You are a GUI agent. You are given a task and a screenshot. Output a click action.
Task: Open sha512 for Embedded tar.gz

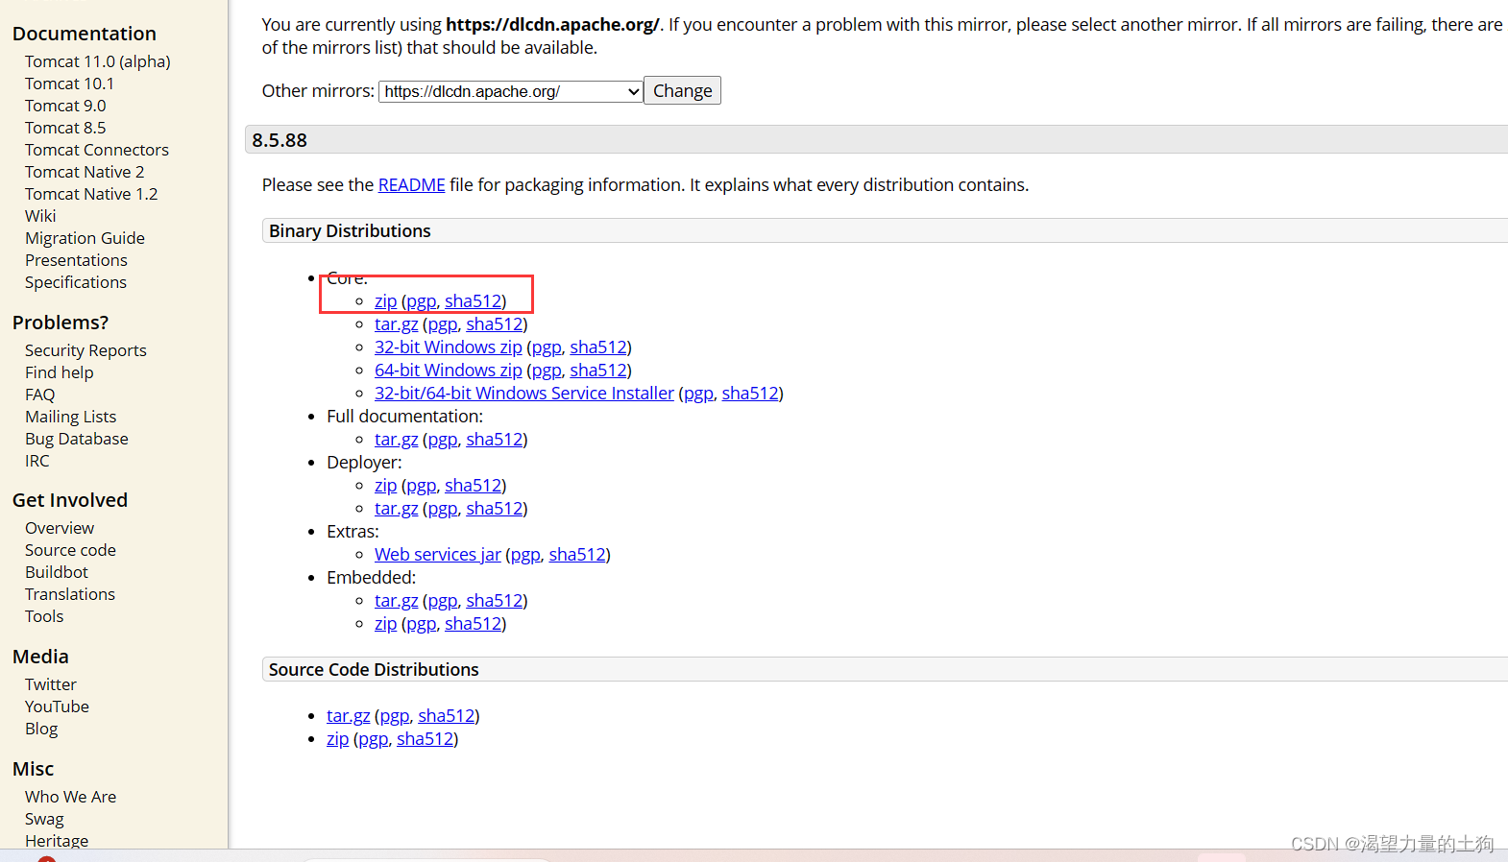point(495,601)
